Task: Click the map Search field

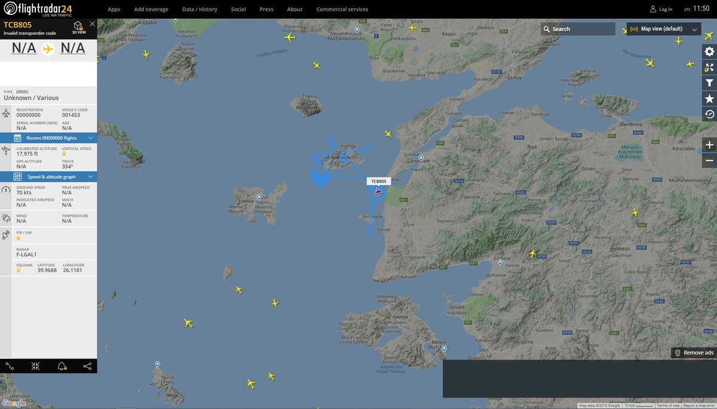Action: point(578,29)
